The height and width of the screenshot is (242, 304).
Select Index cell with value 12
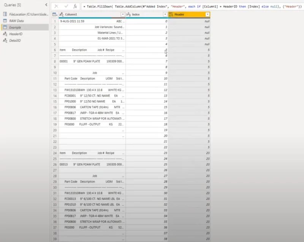[147, 90]
